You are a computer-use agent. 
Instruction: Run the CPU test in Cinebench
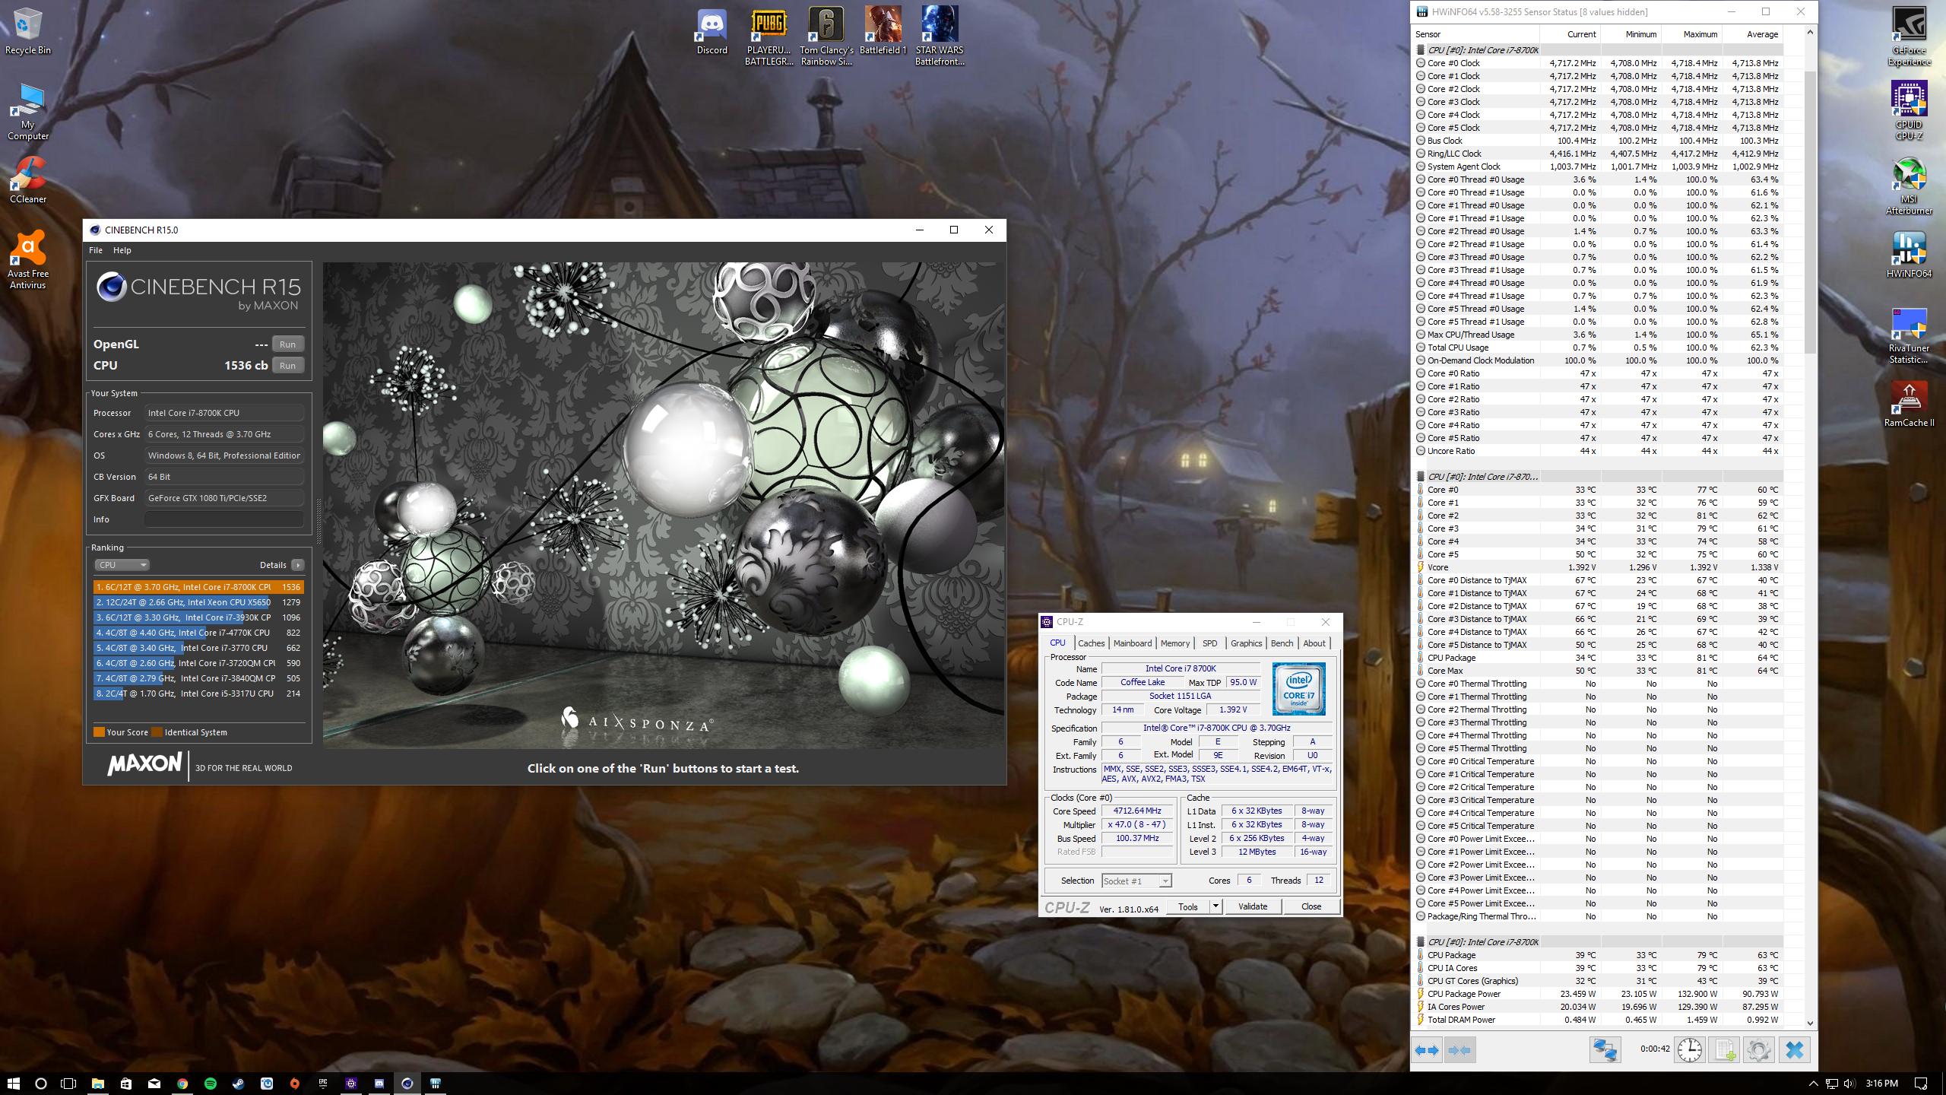coord(287,366)
